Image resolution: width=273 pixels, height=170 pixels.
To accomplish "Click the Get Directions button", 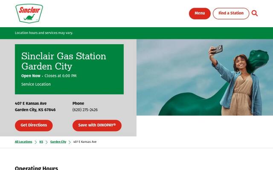I will 34,125.
